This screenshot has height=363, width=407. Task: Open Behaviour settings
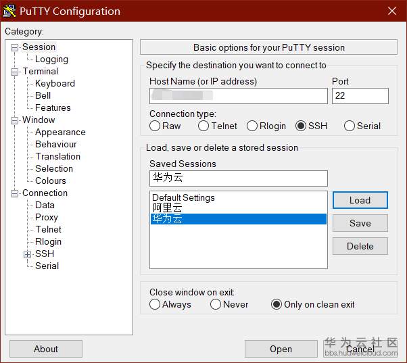pos(56,144)
